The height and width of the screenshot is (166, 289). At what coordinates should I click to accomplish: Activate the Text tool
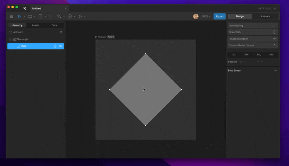[51, 16]
